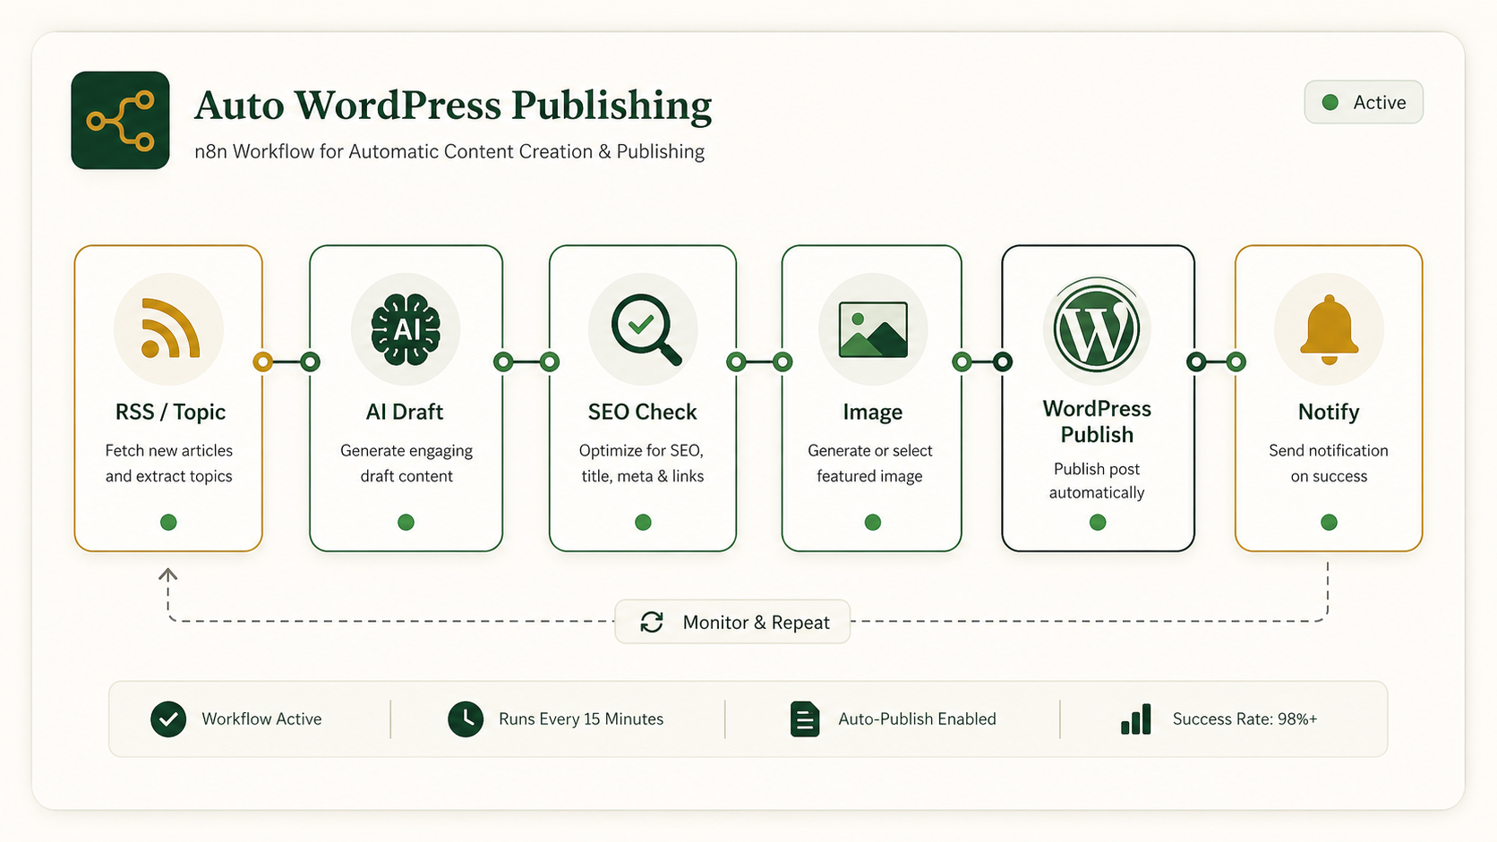The height and width of the screenshot is (842, 1497).
Task: Click 'Publish post automatically' text
Action: [1097, 481]
